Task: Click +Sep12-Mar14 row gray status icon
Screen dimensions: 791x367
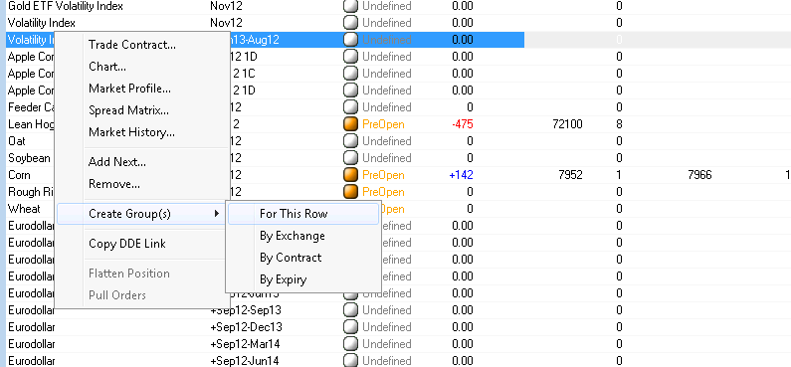Action: [350, 344]
